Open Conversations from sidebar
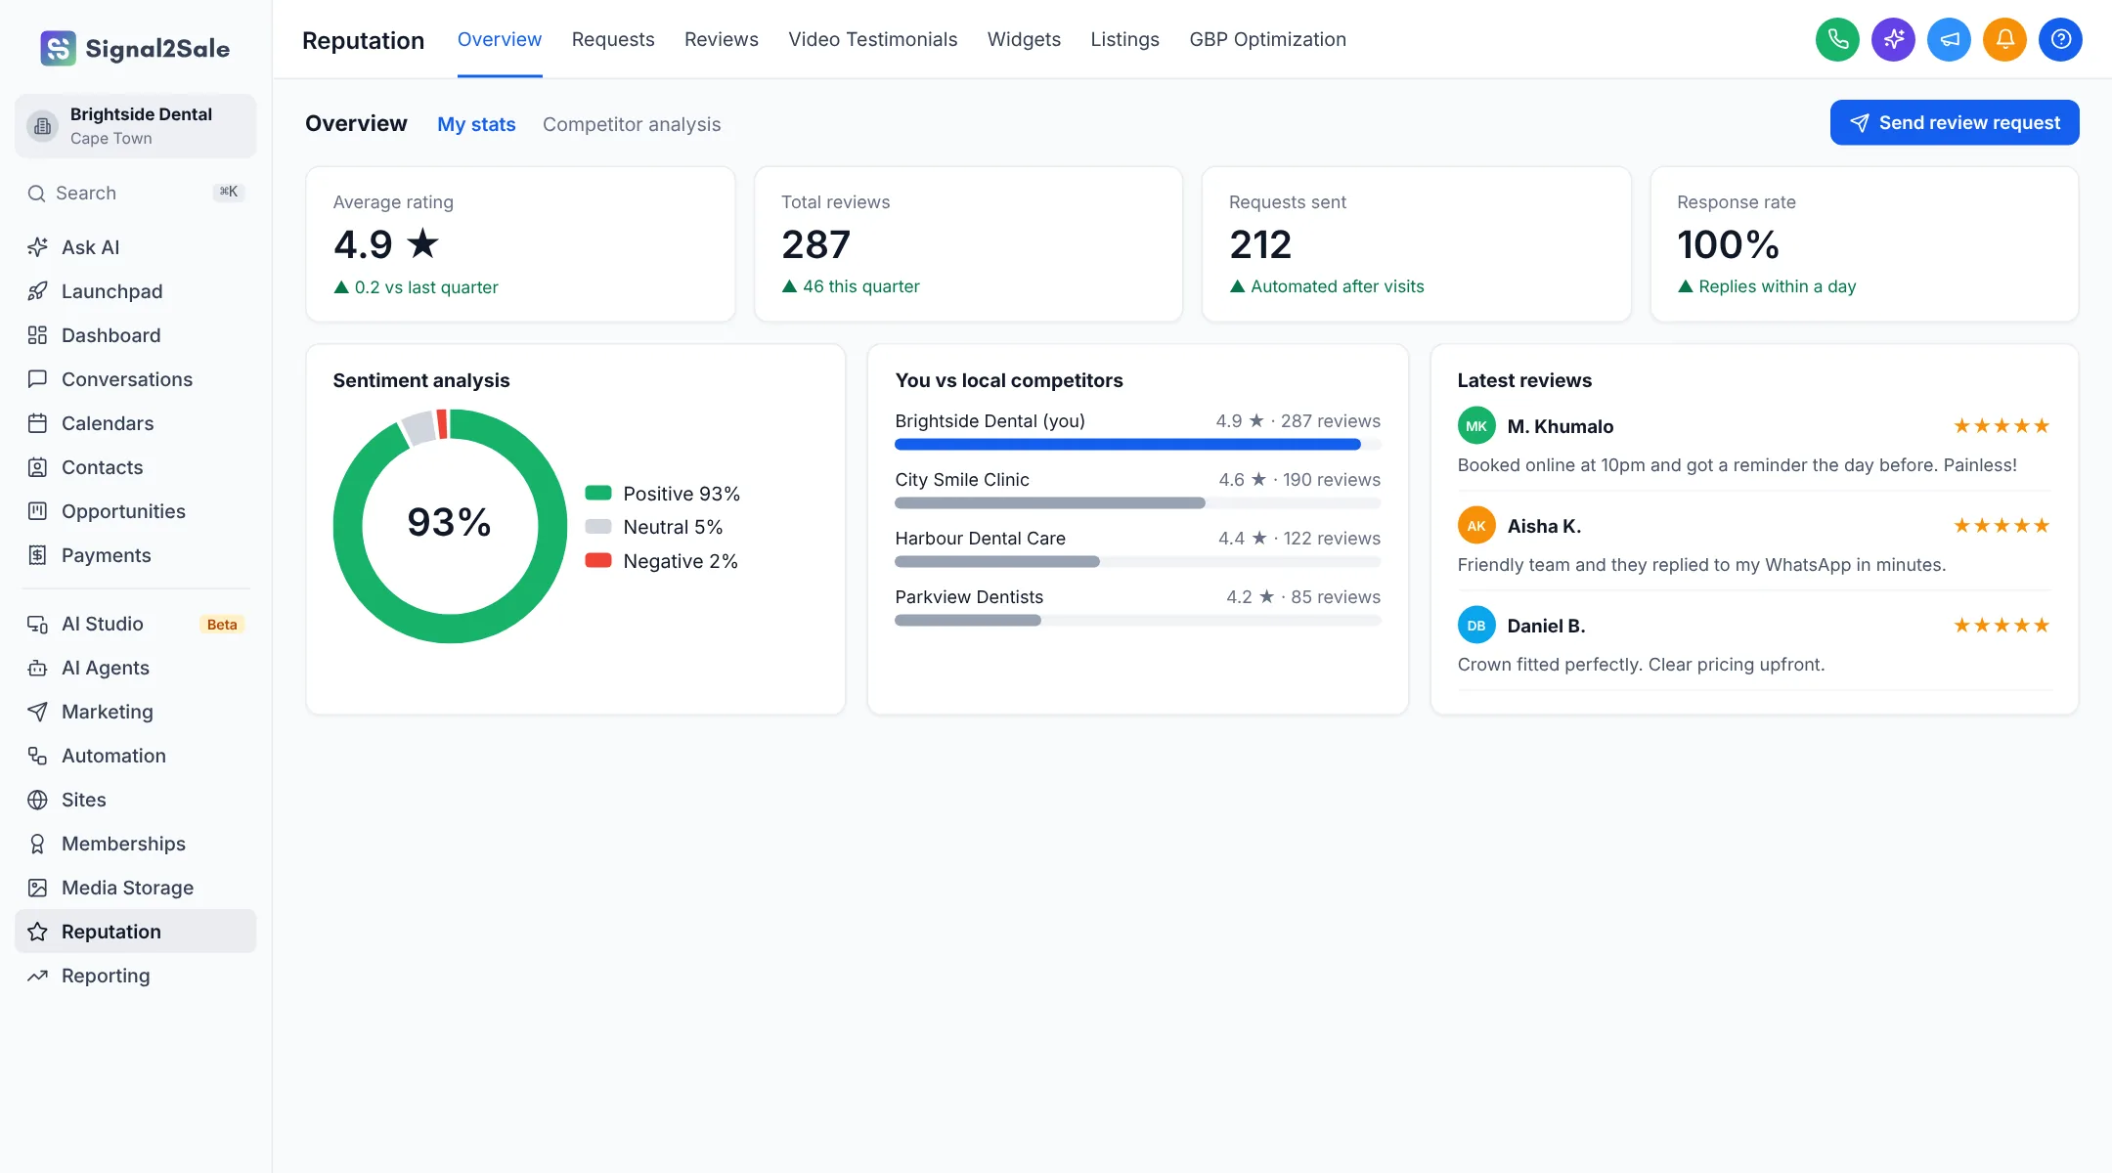The height and width of the screenshot is (1173, 2112). 135,379
